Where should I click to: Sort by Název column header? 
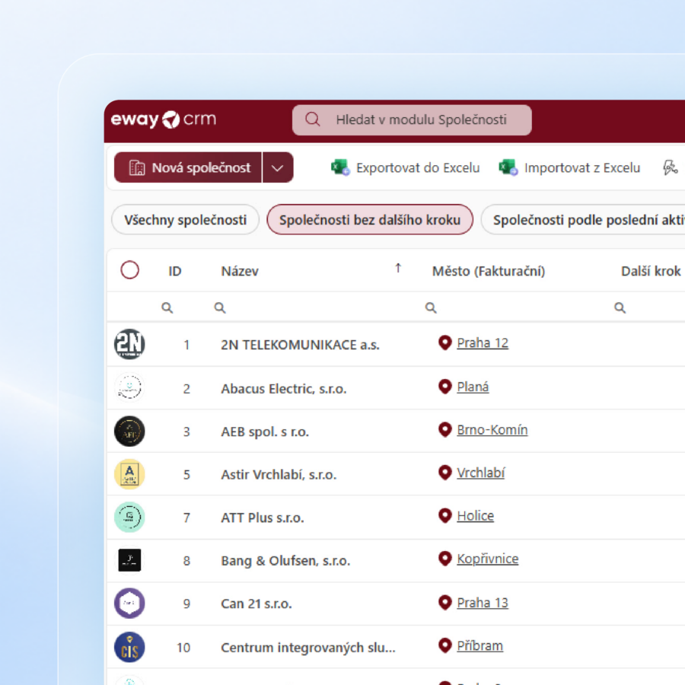(x=240, y=271)
